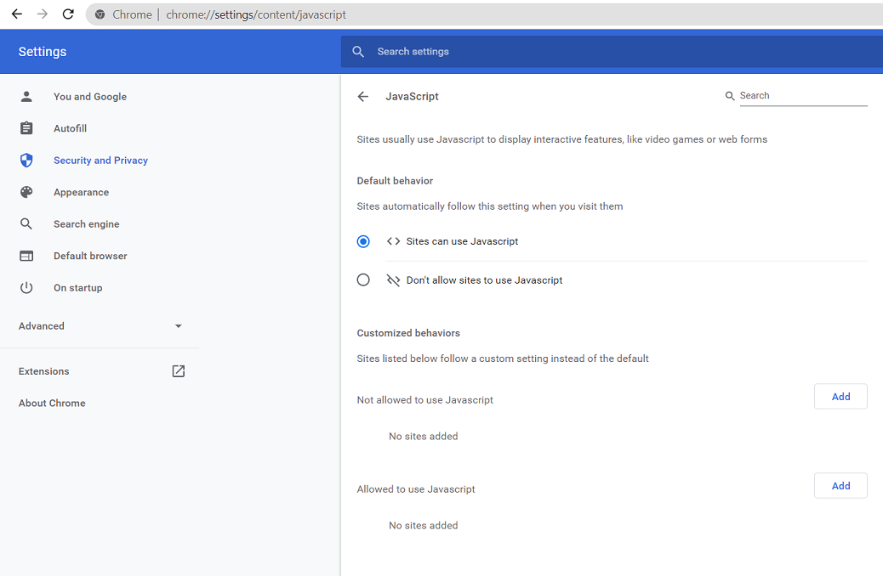Image resolution: width=883 pixels, height=576 pixels.
Task: Click the person icon for You and Google
Action: click(26, 97)
